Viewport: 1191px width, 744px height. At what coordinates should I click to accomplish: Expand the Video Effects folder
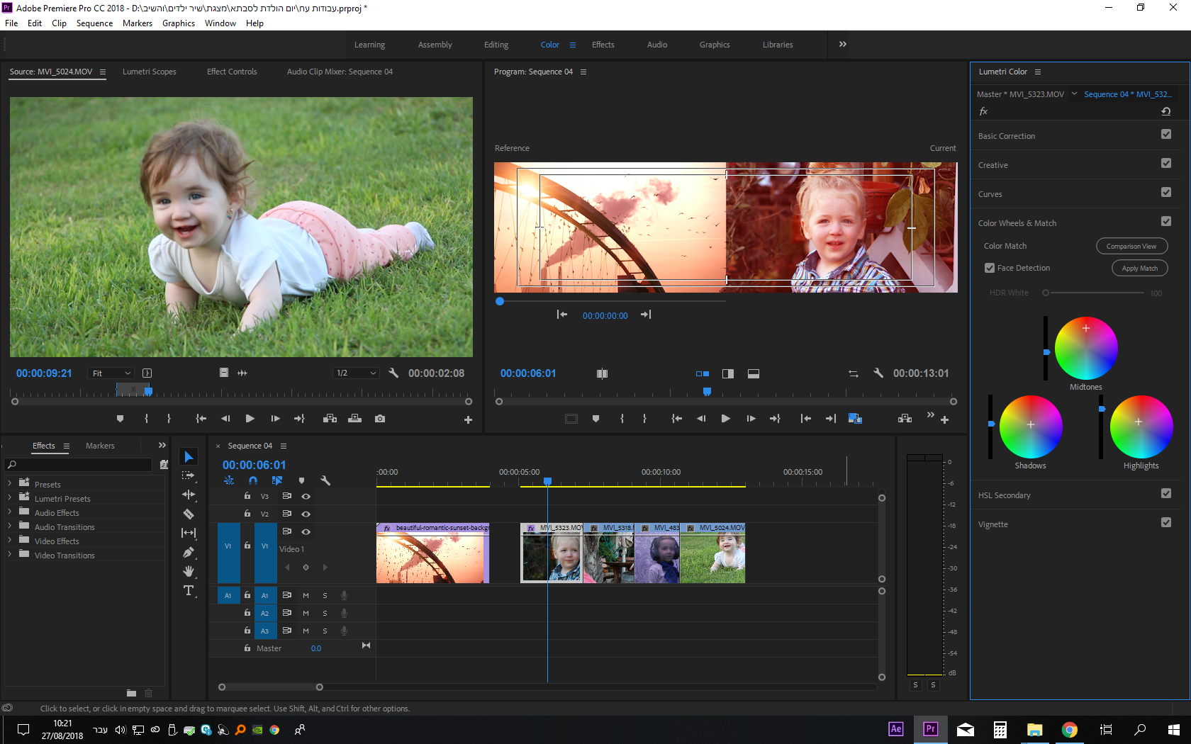(x=10, y=541)
